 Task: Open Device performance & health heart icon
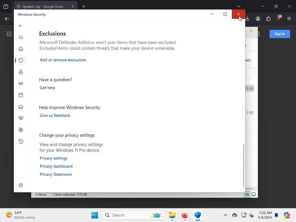click(21, 118)
